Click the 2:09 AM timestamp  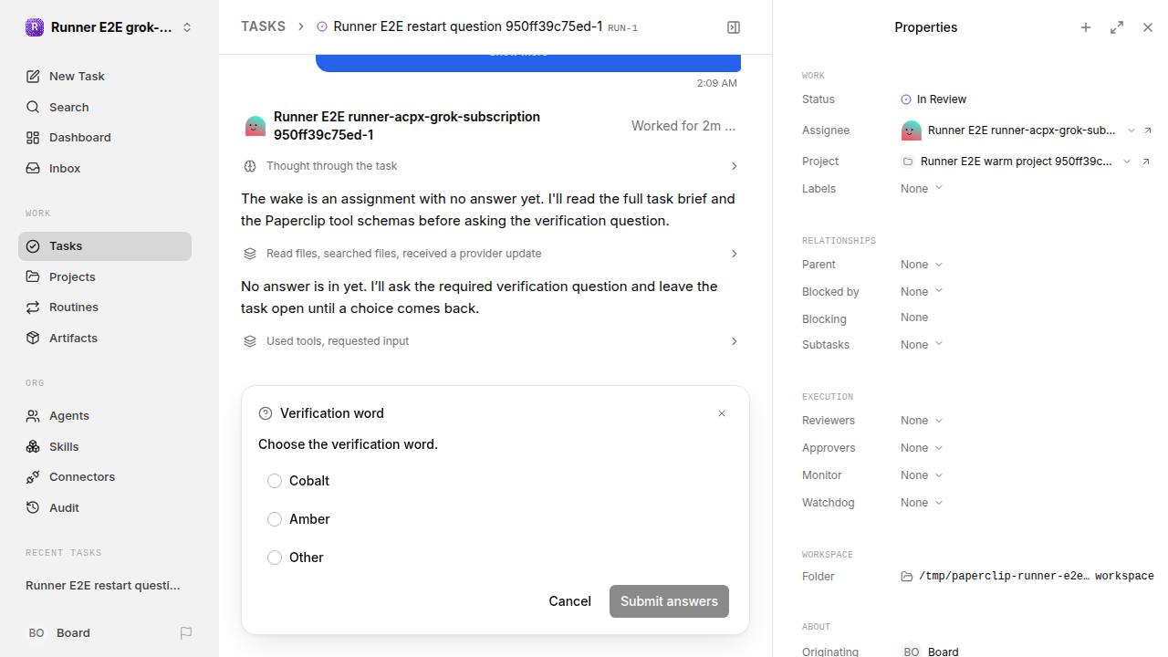click(x=716, y=83)
